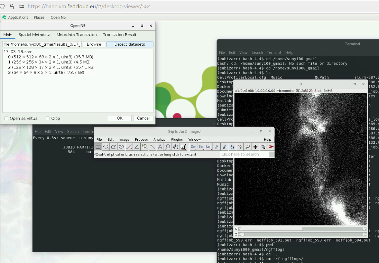
Task: Select the Polygon selection tool in ImageJ
Action: (114, 147)
